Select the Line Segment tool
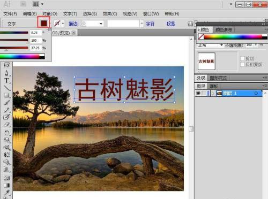The image size is (268, 199). click(x=6, y=88)
